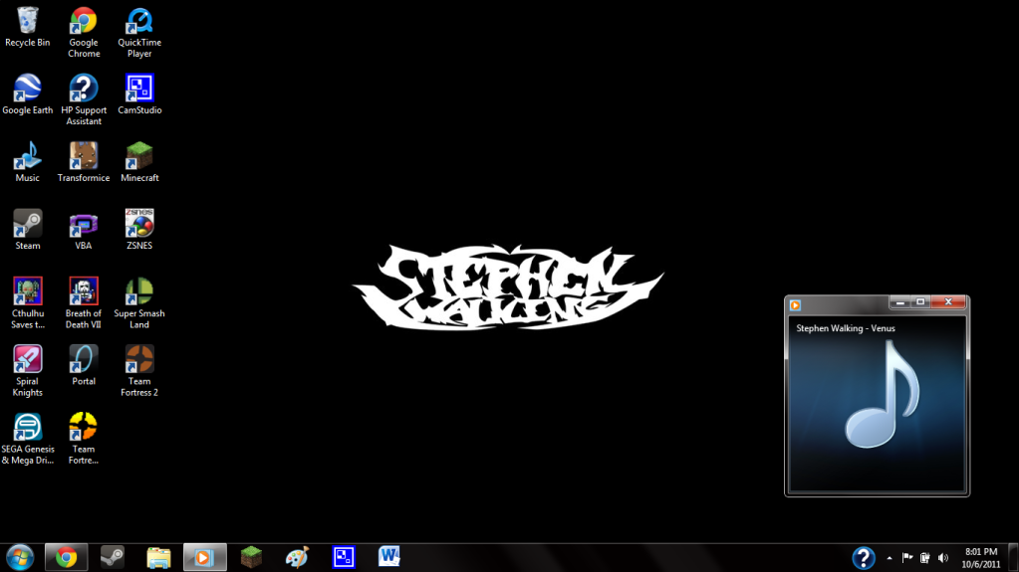The image size is (1019, 572).
Task: Select the Transformice desktop icon
Action: pyautogui.click(x=84, y=162)
